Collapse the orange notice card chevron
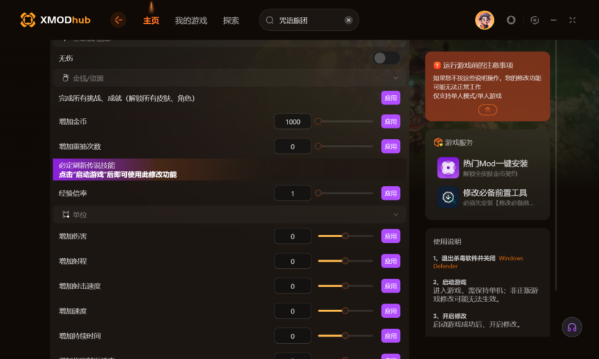This screenshot has width=599, height=359. (487, 110)
